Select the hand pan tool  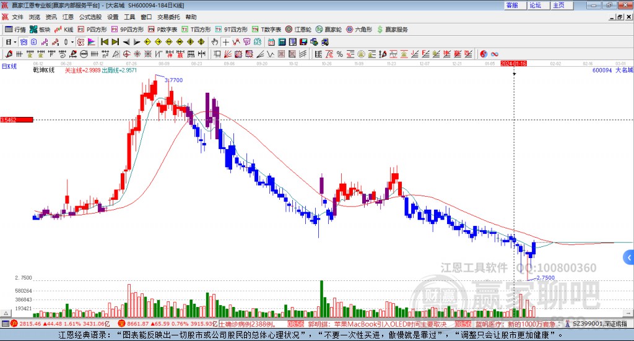[215, 42]
